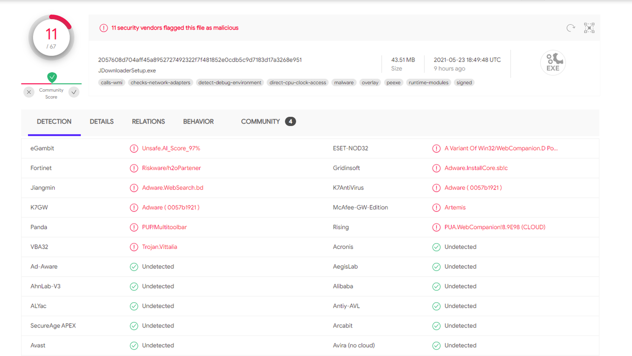Click the runtime-modules tag
Image resolution: width=632 pixels, height=356 pixels.
(x=429, y=83)
